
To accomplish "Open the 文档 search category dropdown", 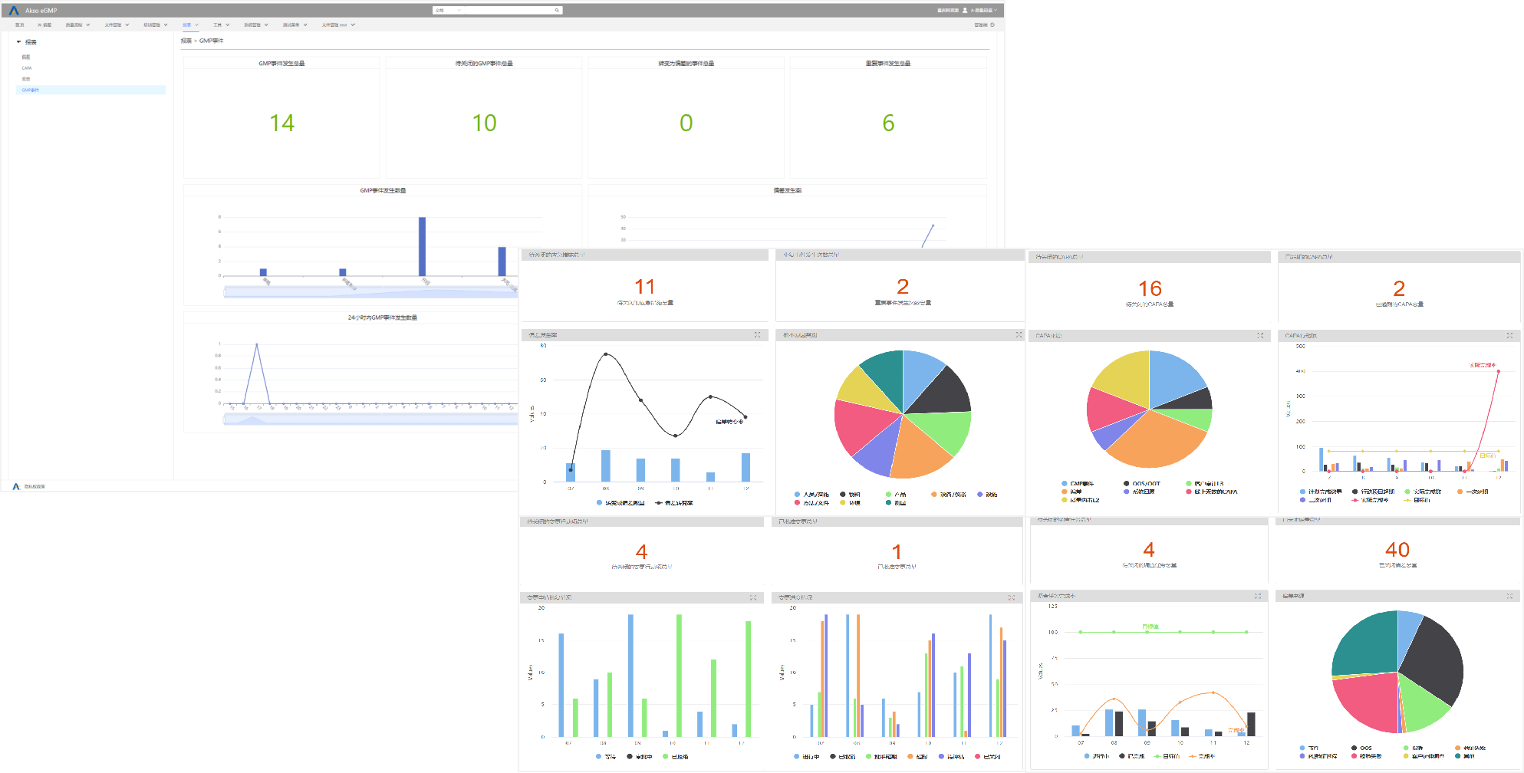I will [448, 10].
